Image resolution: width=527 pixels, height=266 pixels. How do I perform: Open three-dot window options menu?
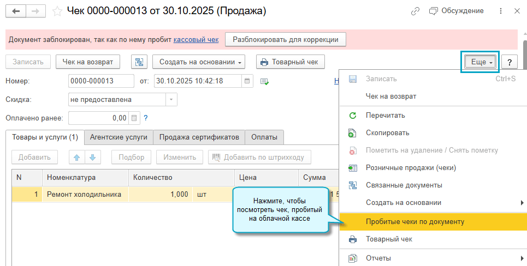coord(501,11)
